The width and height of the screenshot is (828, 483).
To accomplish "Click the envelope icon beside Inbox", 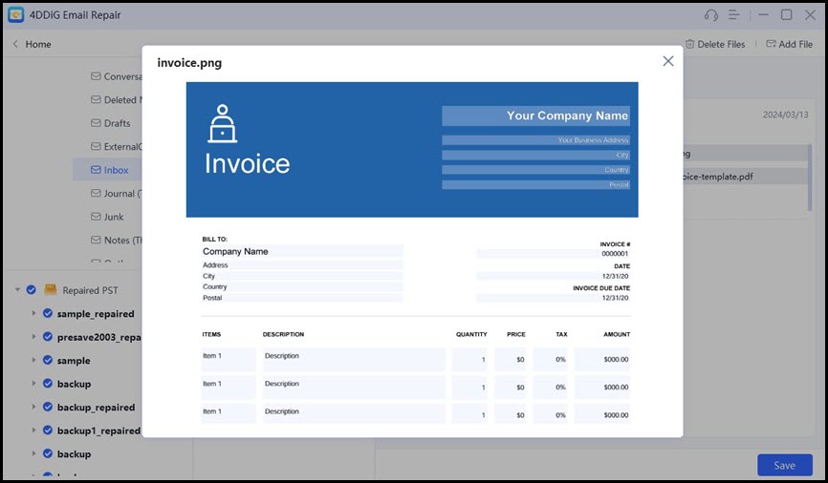I will [96, 170].
